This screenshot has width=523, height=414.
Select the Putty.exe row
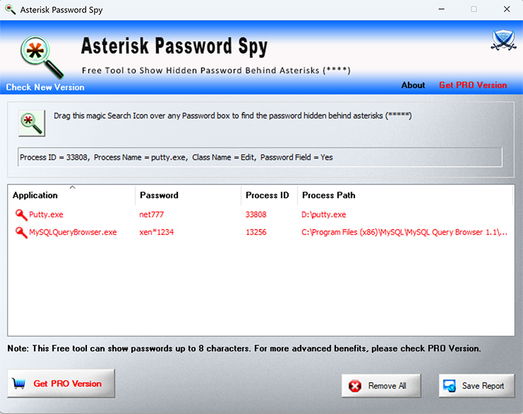(261, 215)
